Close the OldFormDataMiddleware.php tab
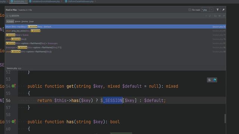This screenshot has width=239, height=134. pyautogui.click(x=95, y=1)
